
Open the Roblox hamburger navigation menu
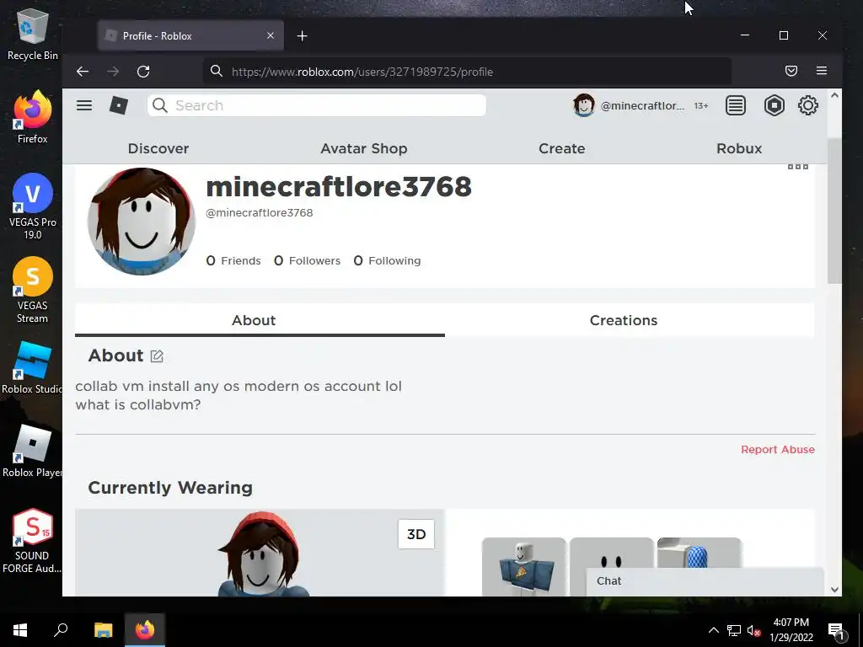coord(84,105)
